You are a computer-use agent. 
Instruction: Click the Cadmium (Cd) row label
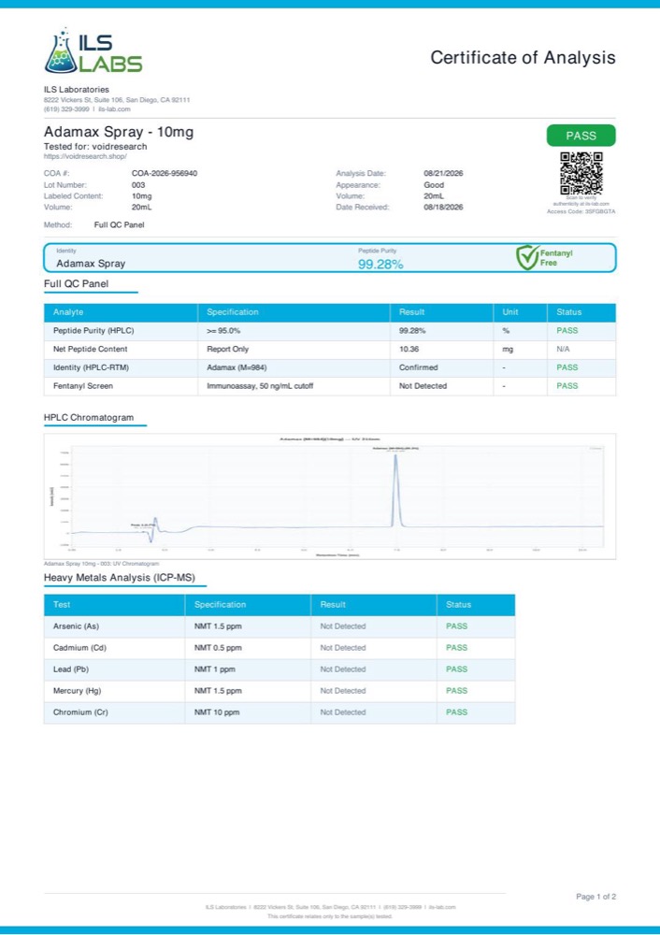(x=79, y=648)
